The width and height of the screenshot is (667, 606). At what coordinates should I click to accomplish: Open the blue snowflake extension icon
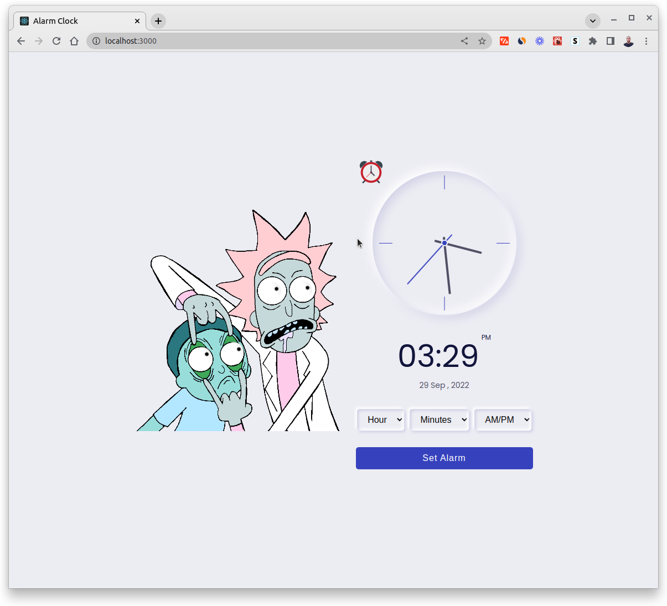540,41
